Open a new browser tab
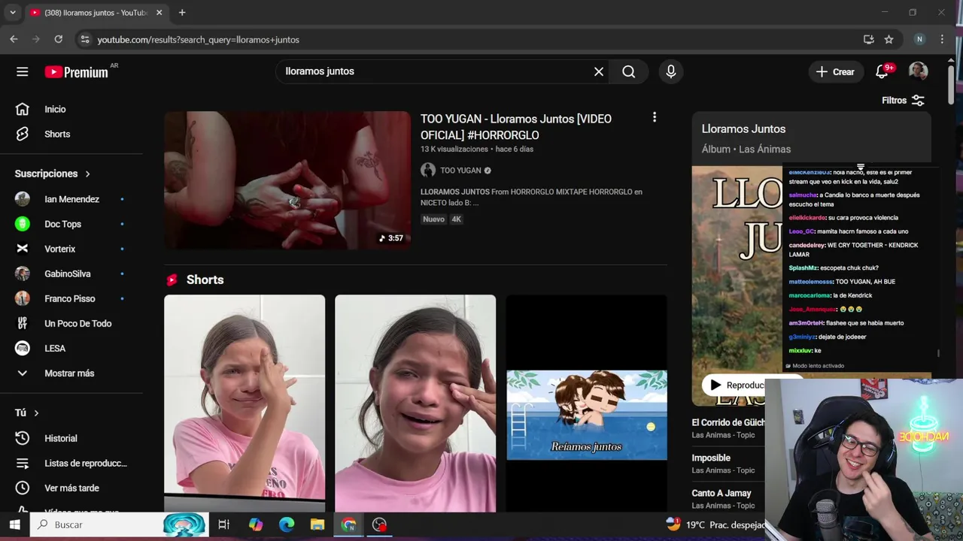The height and width of the screenshot is (541, 963). 182,12
